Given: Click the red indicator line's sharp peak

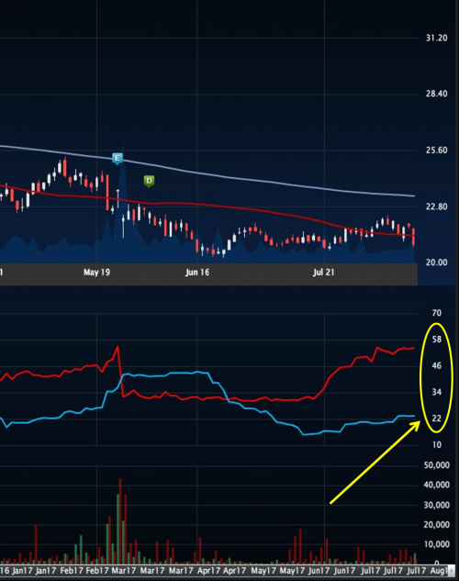Looking at the screenshot, I should (118, 346).
